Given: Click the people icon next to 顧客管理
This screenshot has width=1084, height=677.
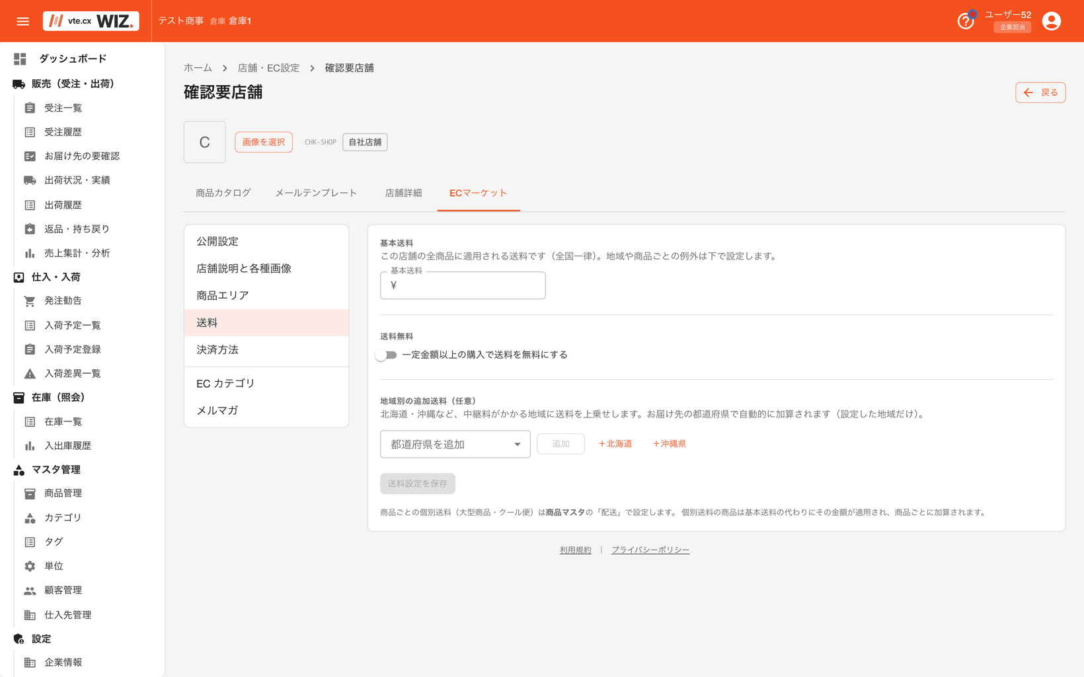Looking at the screenshot, I should (x=30, y=590).
